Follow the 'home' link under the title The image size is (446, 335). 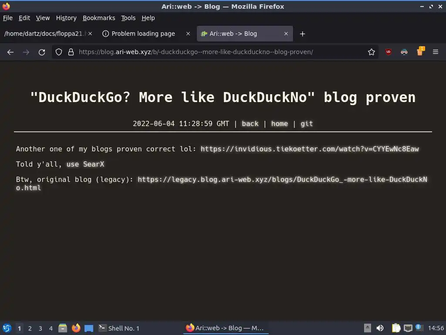click(x=280, y=123)
